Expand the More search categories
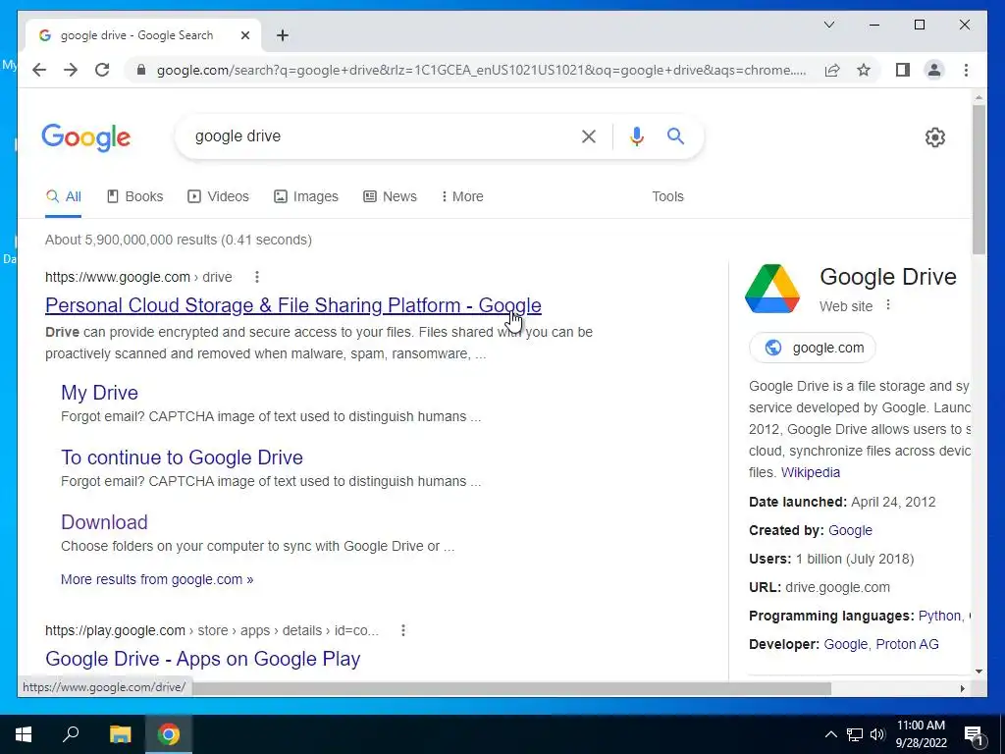This screenshot has width=1005, height=754. (462, 196)
